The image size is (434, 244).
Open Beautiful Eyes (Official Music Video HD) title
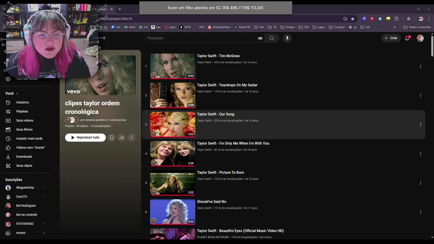tap(240, 231)
